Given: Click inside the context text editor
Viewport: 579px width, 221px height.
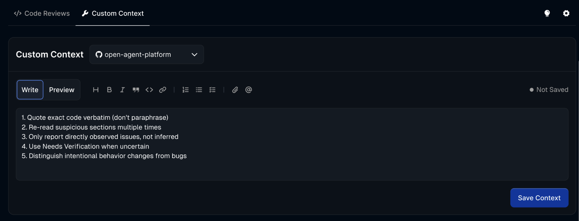Looking at the screenshot, I should point(292,168).
